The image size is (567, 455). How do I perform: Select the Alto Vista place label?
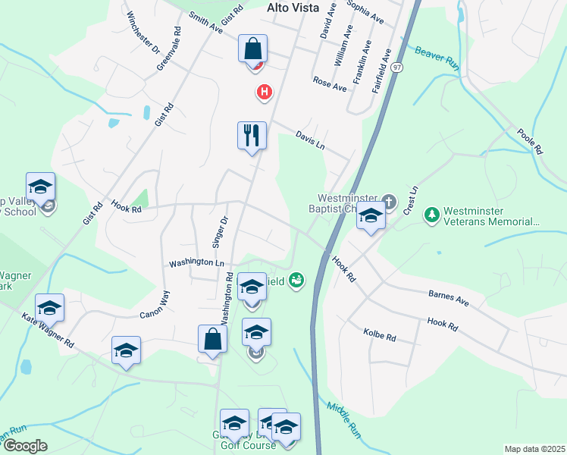coord(293,8)
